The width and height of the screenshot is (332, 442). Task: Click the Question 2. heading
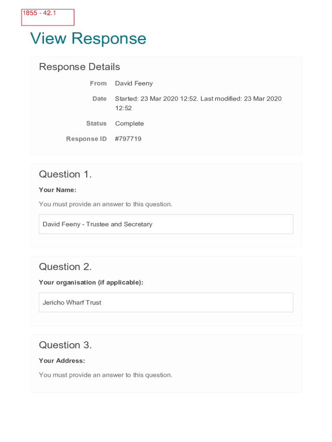click(x=65, y=267)
